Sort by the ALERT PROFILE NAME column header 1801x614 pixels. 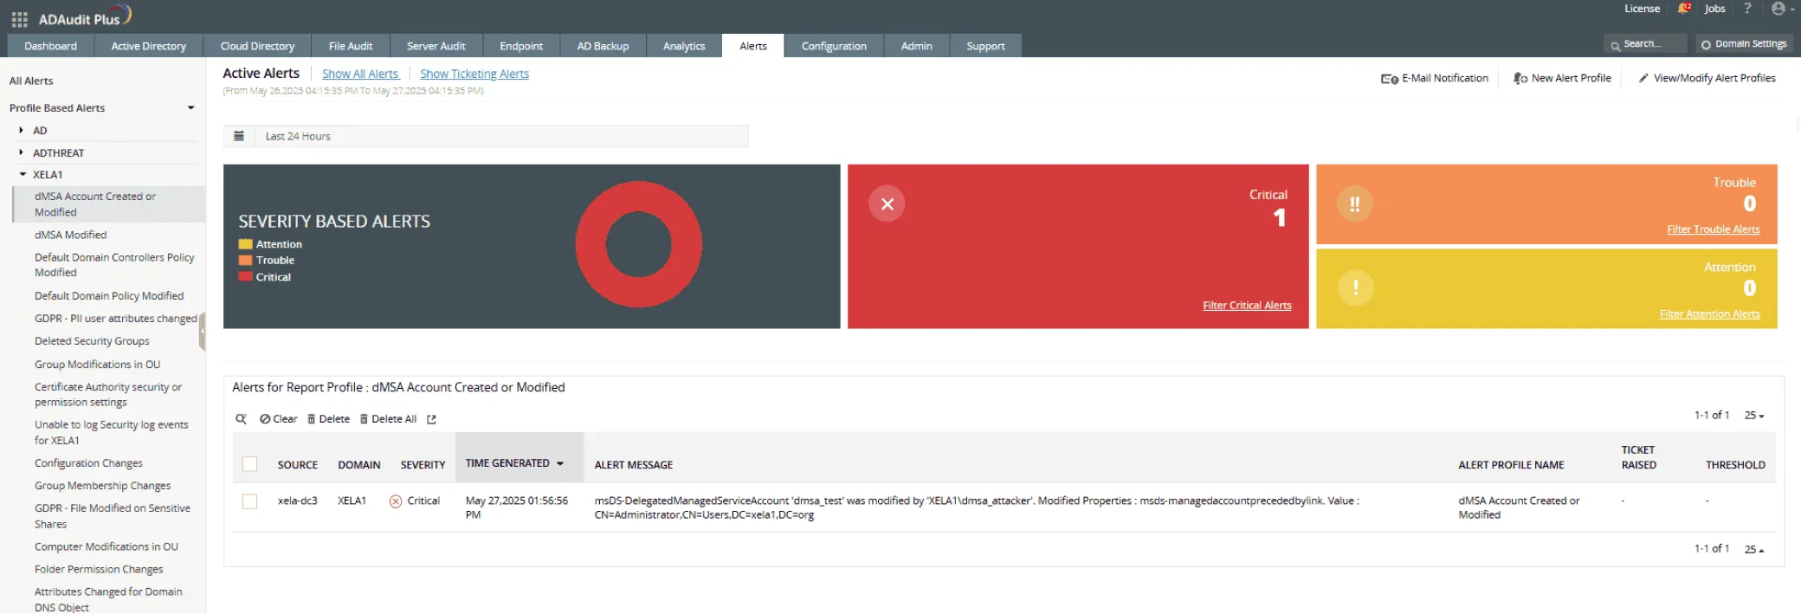click(x=1511, y=465)
